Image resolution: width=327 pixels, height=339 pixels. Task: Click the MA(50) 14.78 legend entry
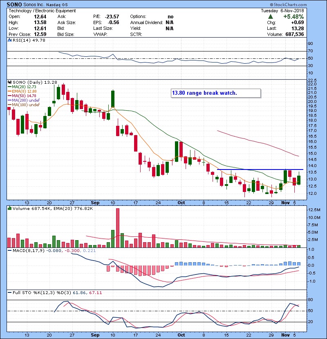(x=22, y=96)
